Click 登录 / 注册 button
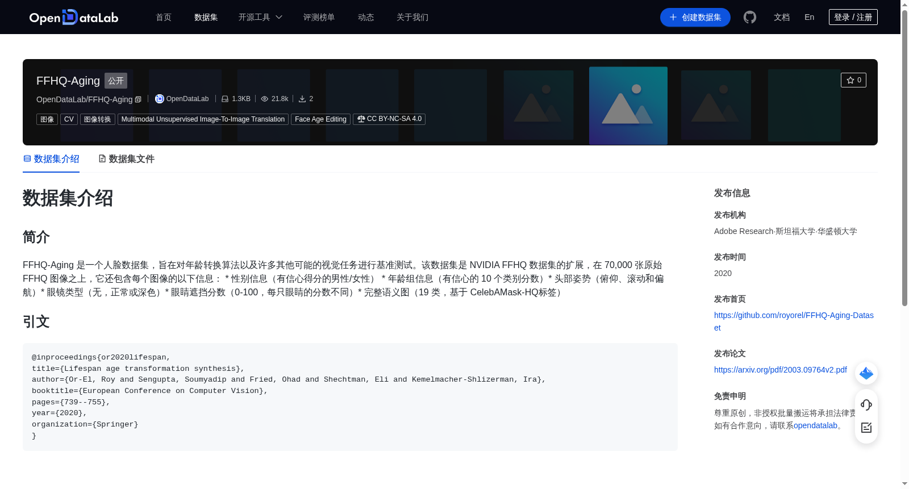Screen dimensions: 909x489 [x=853, y=17]
